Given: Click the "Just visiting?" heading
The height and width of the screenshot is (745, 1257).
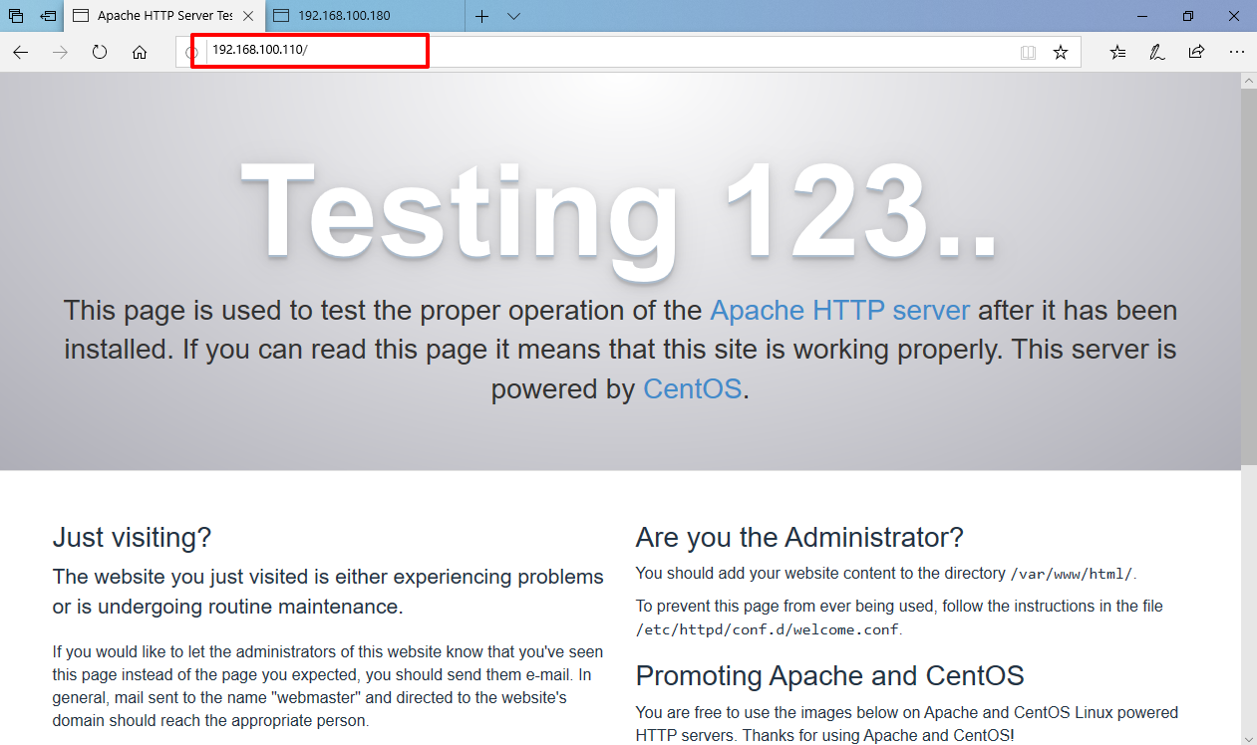Looking at the screenshot, I should coord(132,538).
